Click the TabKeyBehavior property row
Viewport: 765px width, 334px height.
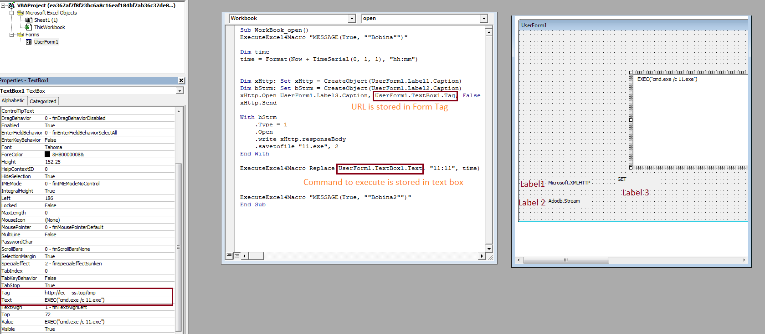click(x=87, y=278)
